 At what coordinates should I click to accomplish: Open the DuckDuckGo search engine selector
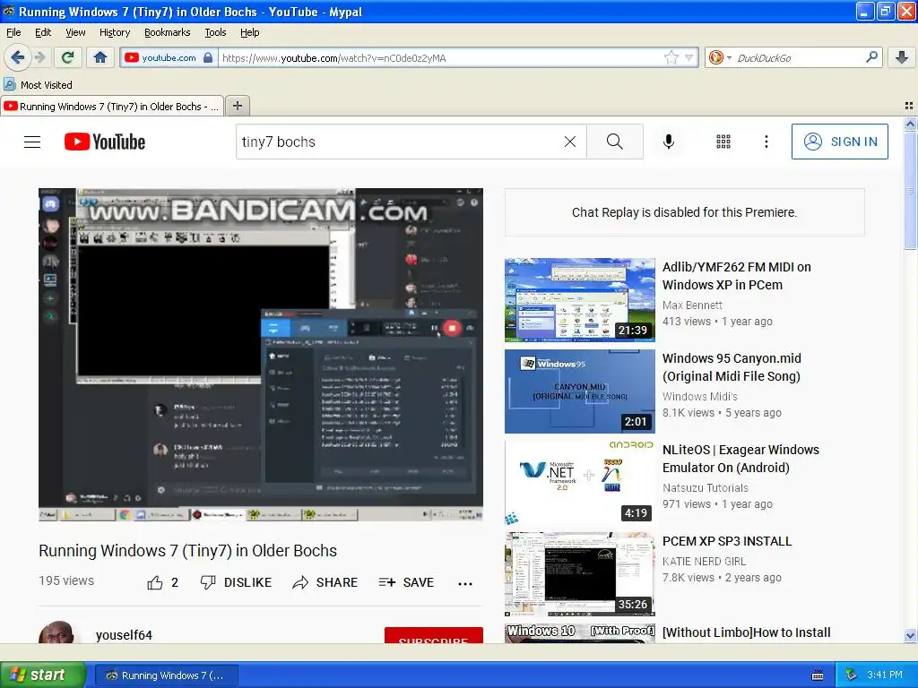click(x=720, y=57)
